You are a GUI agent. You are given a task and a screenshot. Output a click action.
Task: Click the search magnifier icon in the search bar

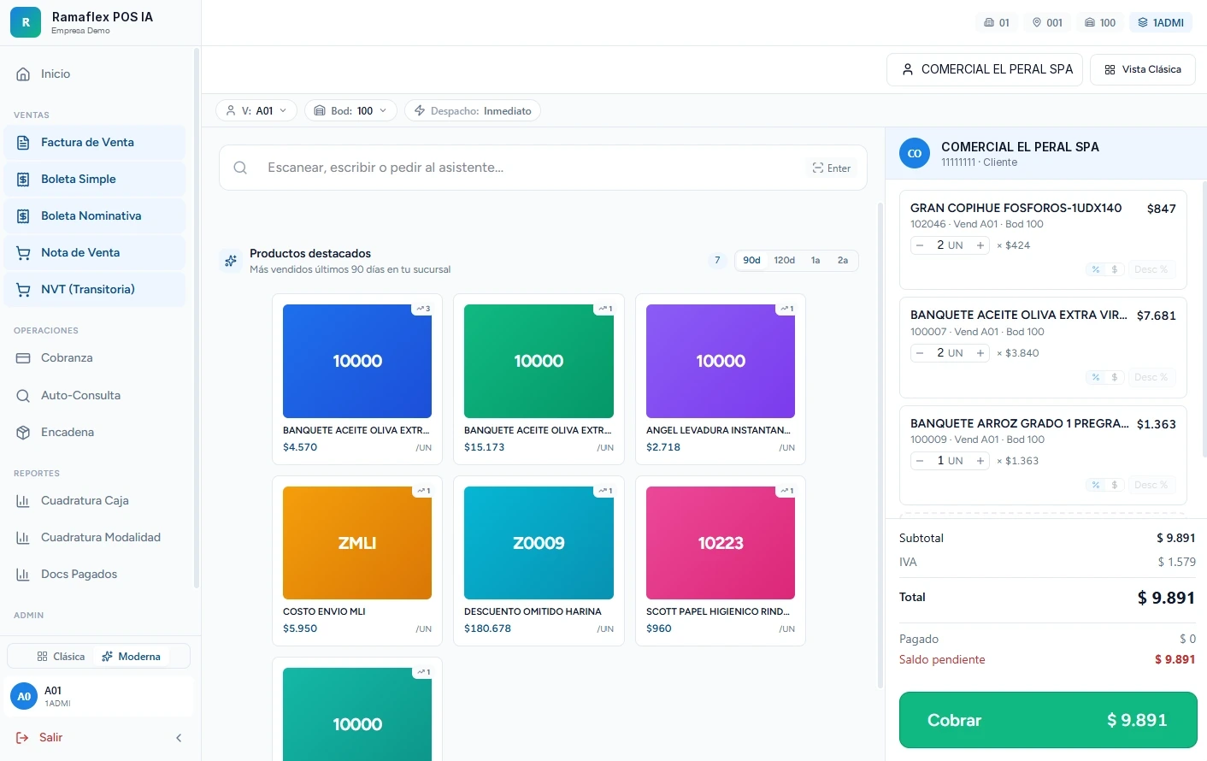240,168
